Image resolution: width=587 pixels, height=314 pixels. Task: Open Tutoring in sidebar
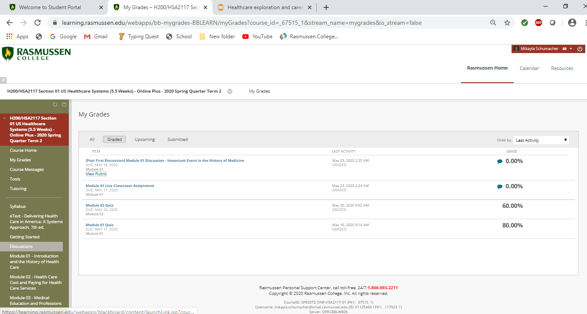[x=18, y=189]
